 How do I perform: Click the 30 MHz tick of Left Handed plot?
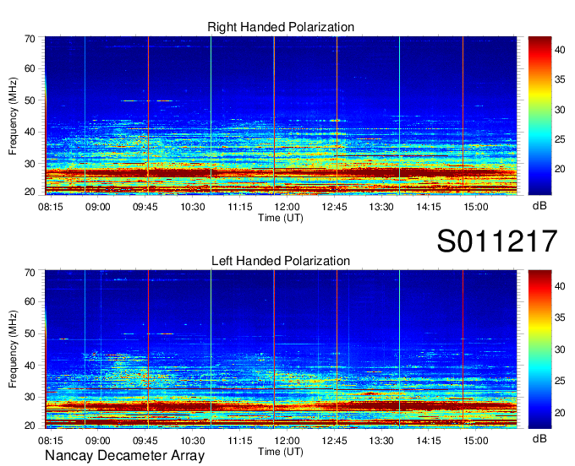(30, 397)
